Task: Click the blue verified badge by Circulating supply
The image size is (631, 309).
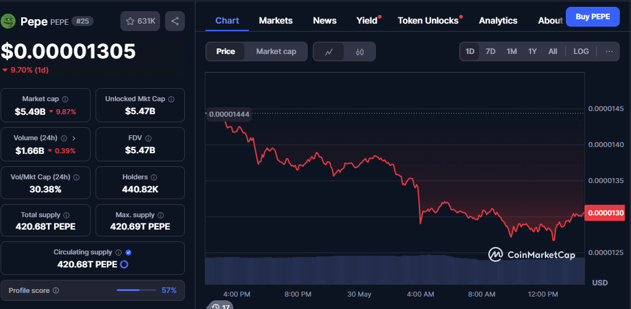Action: pyautogui.click(x=128, y=253)
